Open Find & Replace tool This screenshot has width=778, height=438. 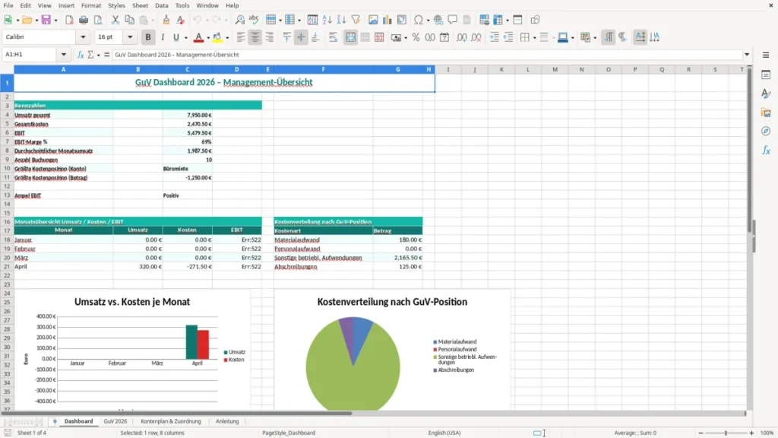(239, 20)
